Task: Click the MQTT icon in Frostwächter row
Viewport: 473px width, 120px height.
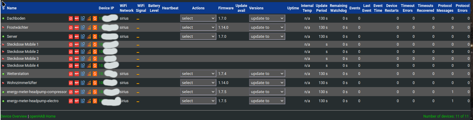Action: coord(77,28)
